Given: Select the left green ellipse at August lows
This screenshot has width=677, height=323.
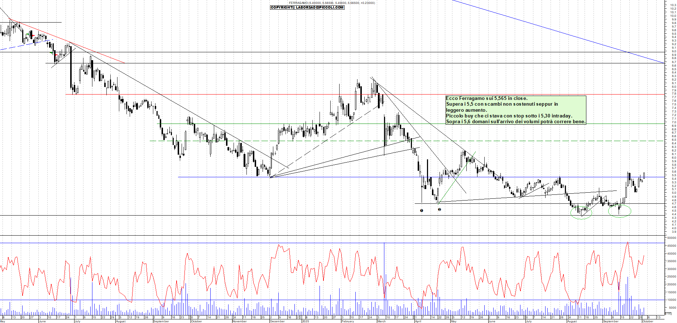Looking at the screenshot, I should point(581,212).
